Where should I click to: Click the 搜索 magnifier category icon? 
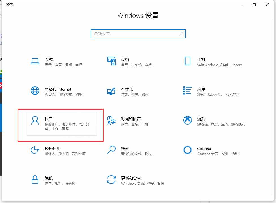click(111, 150)
